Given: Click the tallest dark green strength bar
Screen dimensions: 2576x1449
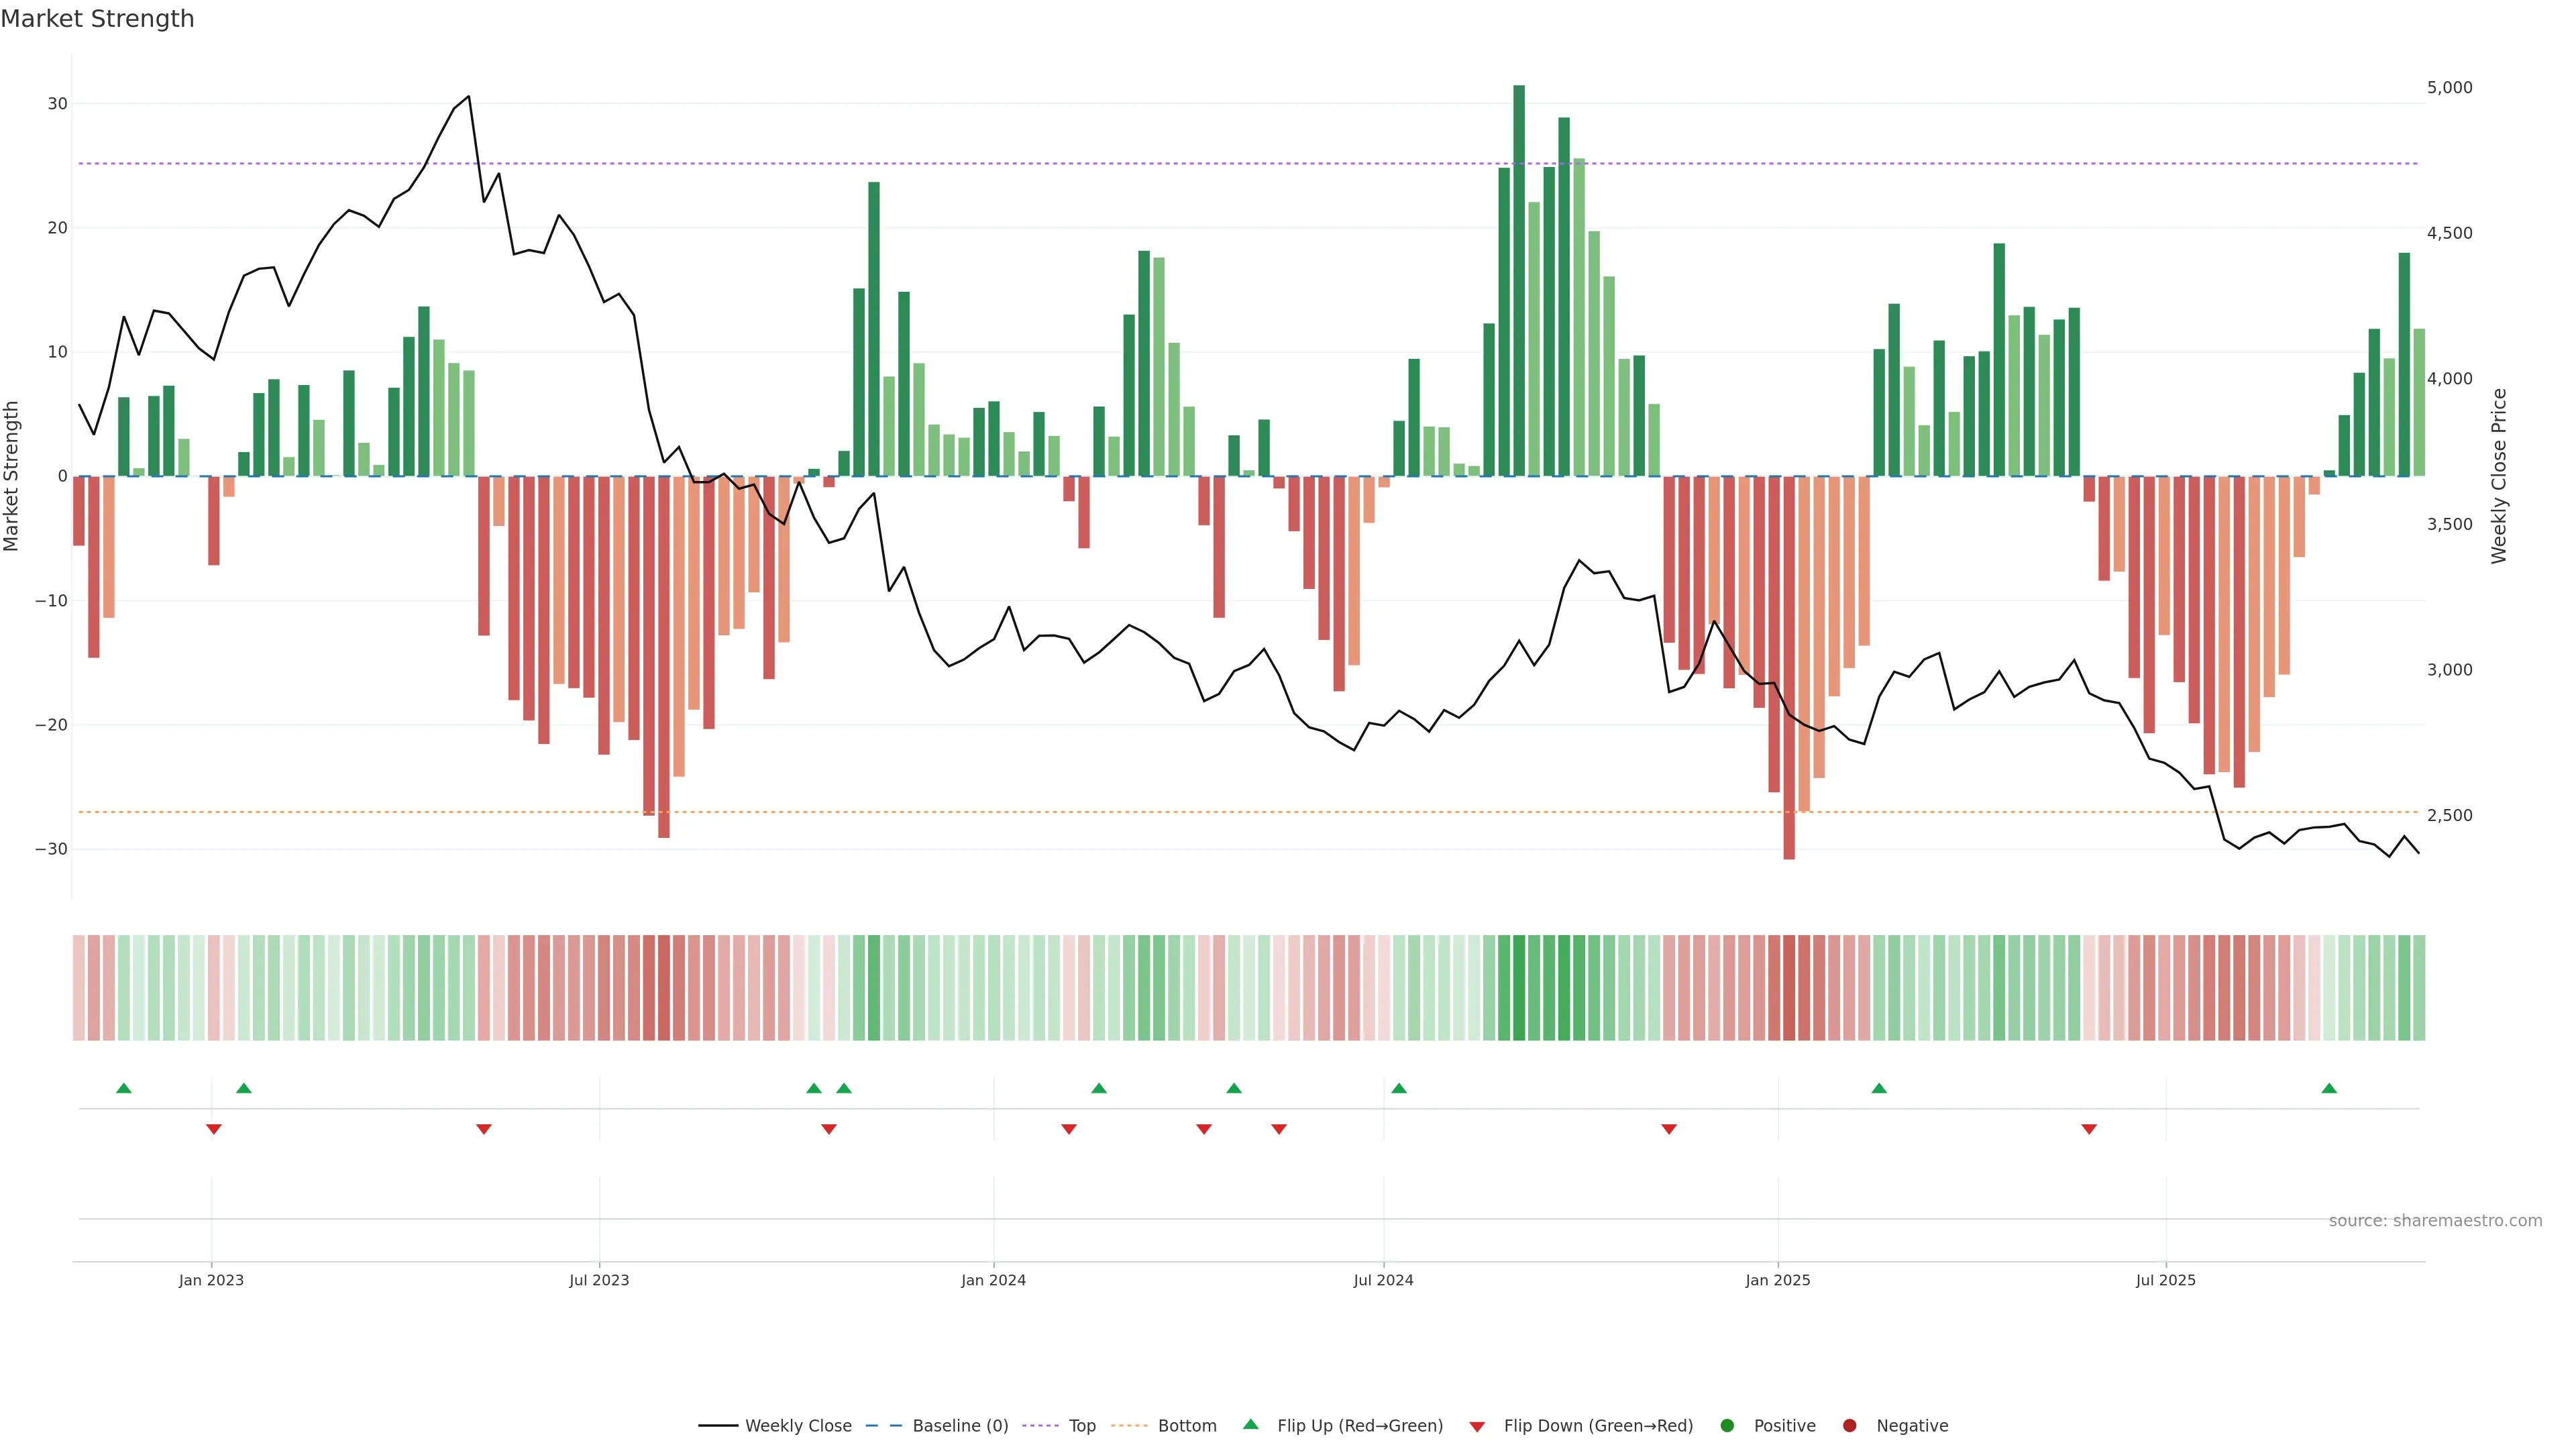Looking at the screenshot, I should pyautogui.click(x=1519, y=280).
